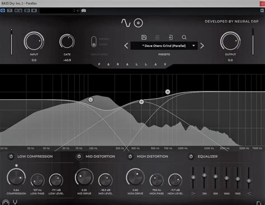The image size is (265, 205).
Task: Click the High Pass value 793 Hz
Action: [x=157, y=190]
